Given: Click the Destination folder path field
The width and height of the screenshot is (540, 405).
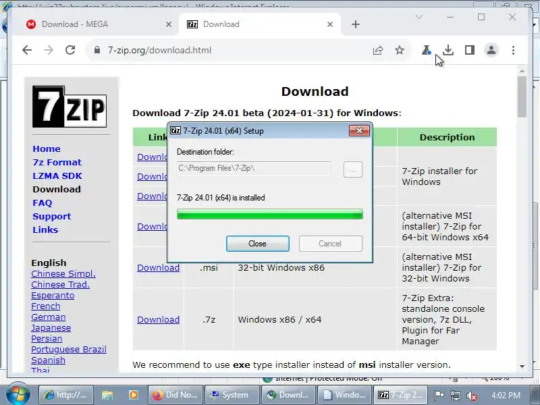Looking at the screenshot, I should pos(254,168).
